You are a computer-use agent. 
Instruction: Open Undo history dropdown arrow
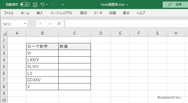point(47,5)
